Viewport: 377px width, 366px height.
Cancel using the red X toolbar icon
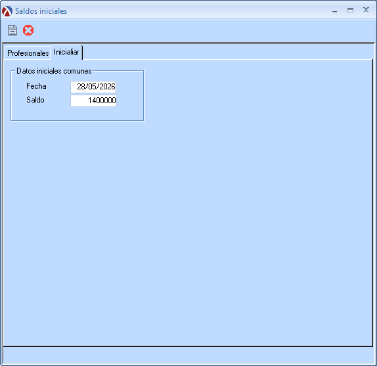coord(28,30)
